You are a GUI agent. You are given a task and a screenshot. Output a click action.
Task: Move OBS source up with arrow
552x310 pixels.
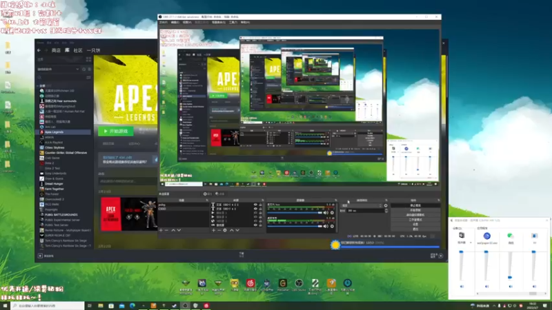click(232, 230)
